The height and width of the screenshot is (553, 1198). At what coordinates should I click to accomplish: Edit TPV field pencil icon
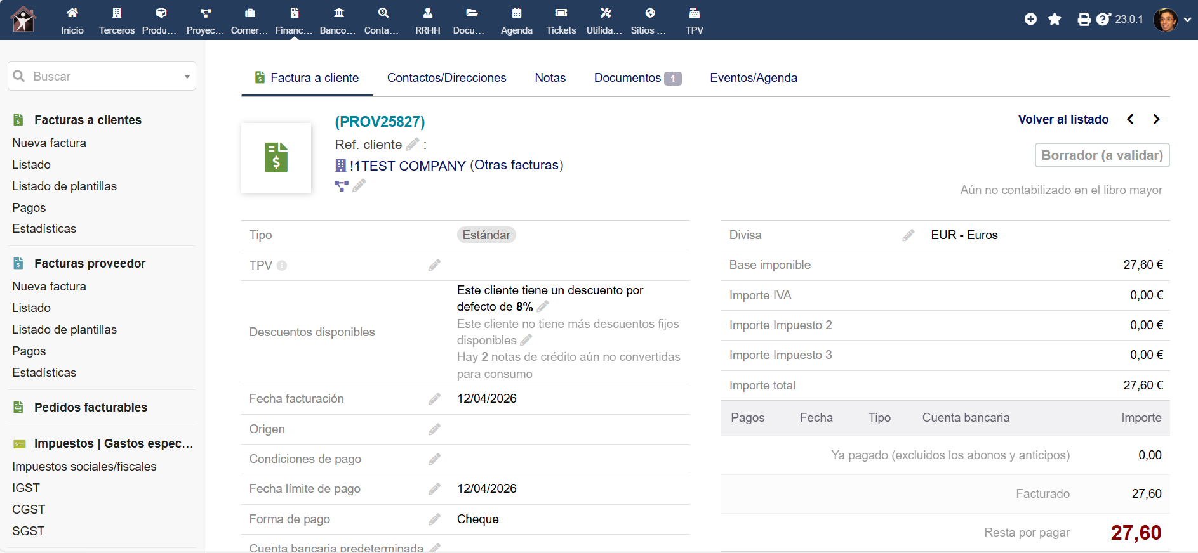434,265
